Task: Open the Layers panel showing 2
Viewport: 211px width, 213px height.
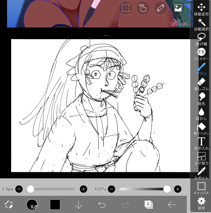Action: point(148,204)
